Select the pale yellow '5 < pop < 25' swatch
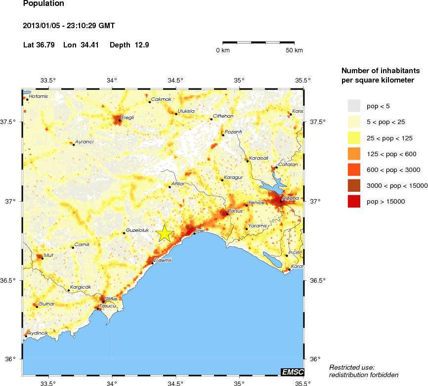Screen dimensions: 428x386 tap(354, 122)
